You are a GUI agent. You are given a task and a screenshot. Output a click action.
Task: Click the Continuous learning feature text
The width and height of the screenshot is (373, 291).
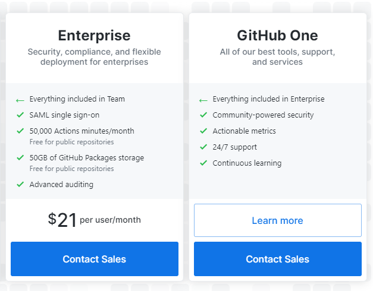[247, 163]
